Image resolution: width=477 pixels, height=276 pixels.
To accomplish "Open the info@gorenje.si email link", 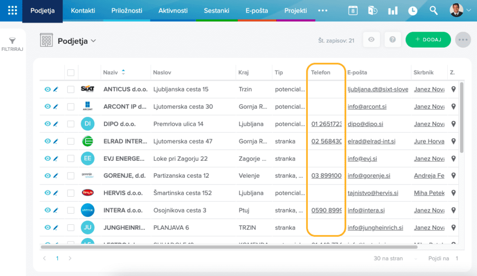I will [x=368, y=176].
